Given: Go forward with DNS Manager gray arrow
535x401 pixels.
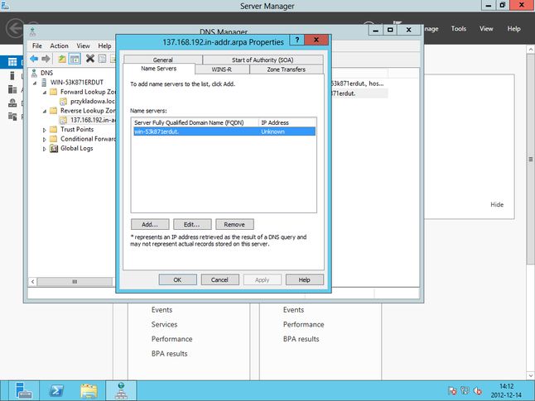Looking at the screenshot, I should click(46, 59).
